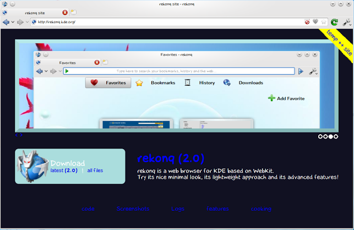Click the new tab icon beside the rekonq site tab
Screen dimensions: 354x230
pos(74,12)
